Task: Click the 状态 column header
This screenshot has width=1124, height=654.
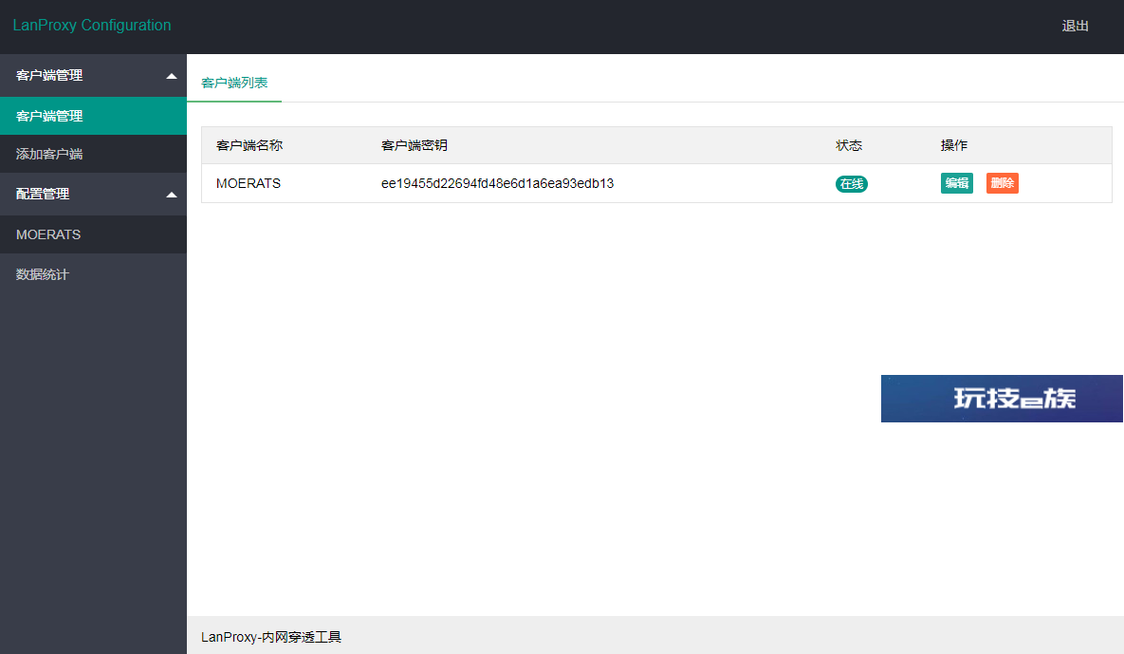Action: (849, 145)
